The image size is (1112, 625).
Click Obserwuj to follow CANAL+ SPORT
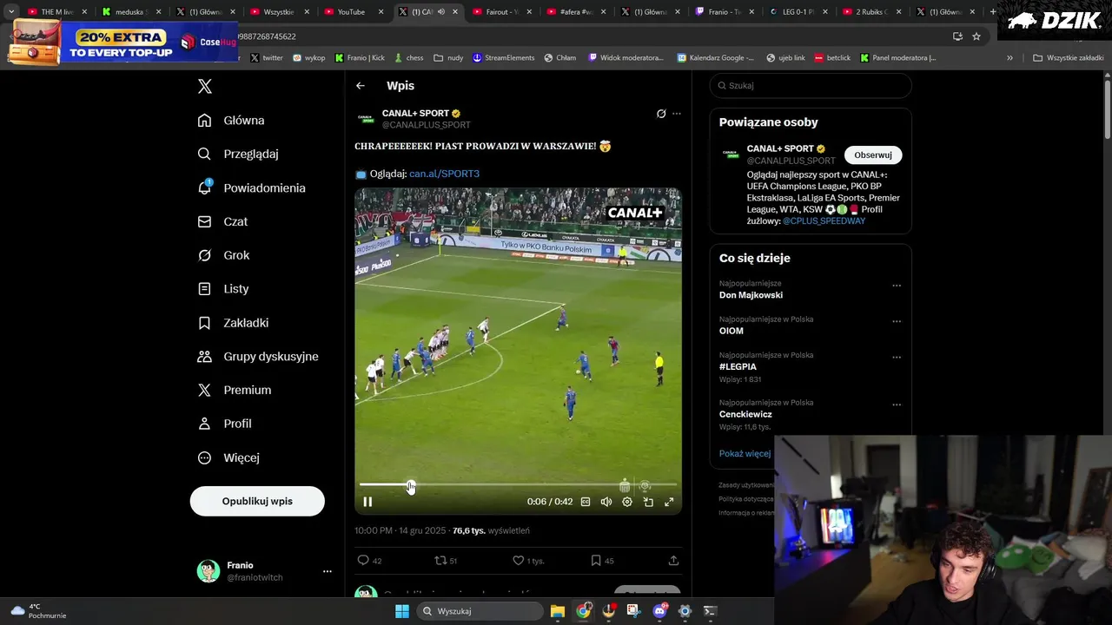coord(873,155)
